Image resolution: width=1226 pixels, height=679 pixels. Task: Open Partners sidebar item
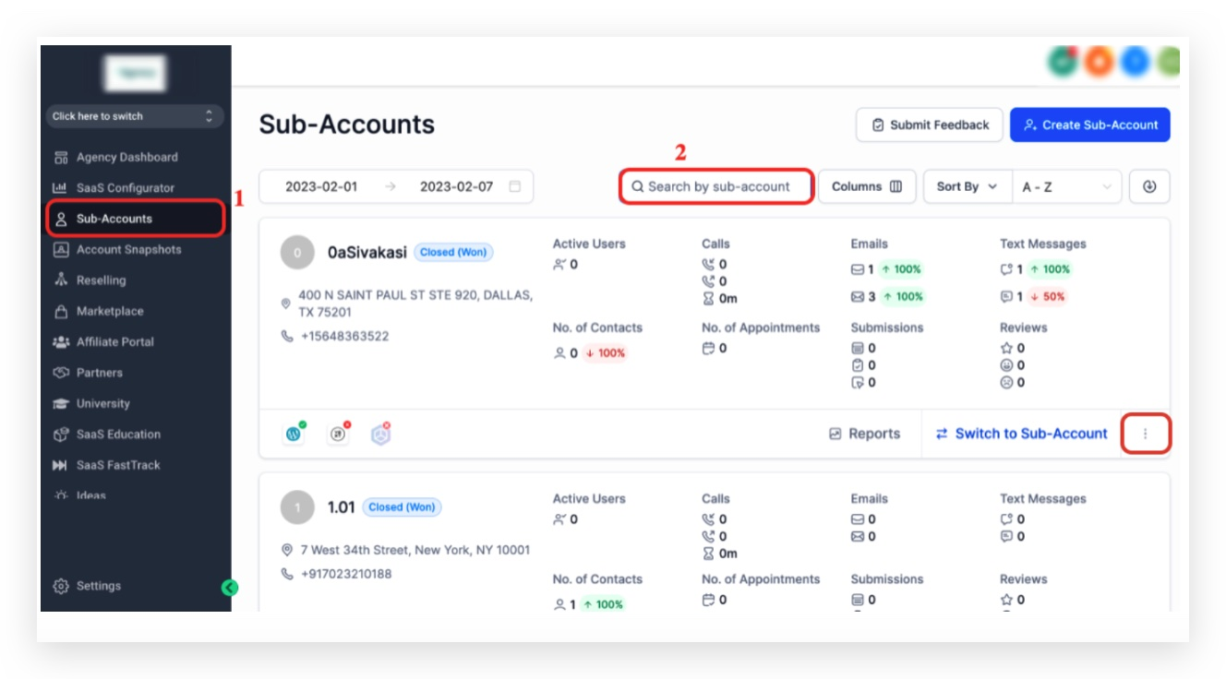click(99, 373)
